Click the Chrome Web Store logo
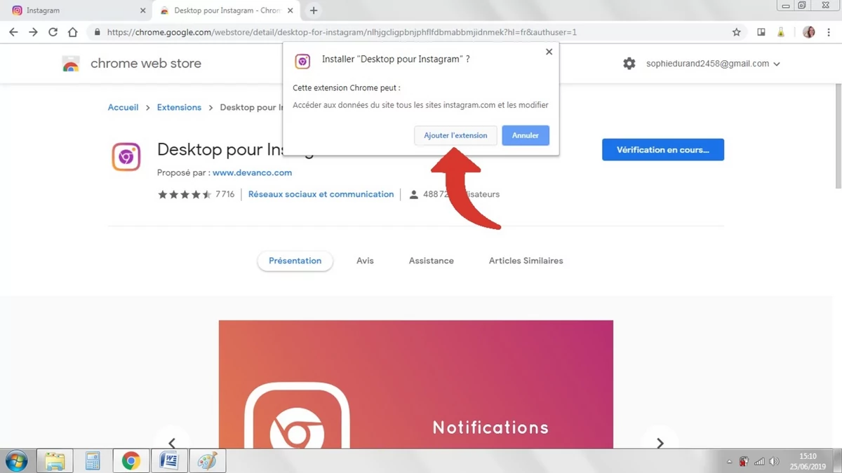The height and width of the screenshot is (473, 842). pyautogui.click(x=71, y=63)
